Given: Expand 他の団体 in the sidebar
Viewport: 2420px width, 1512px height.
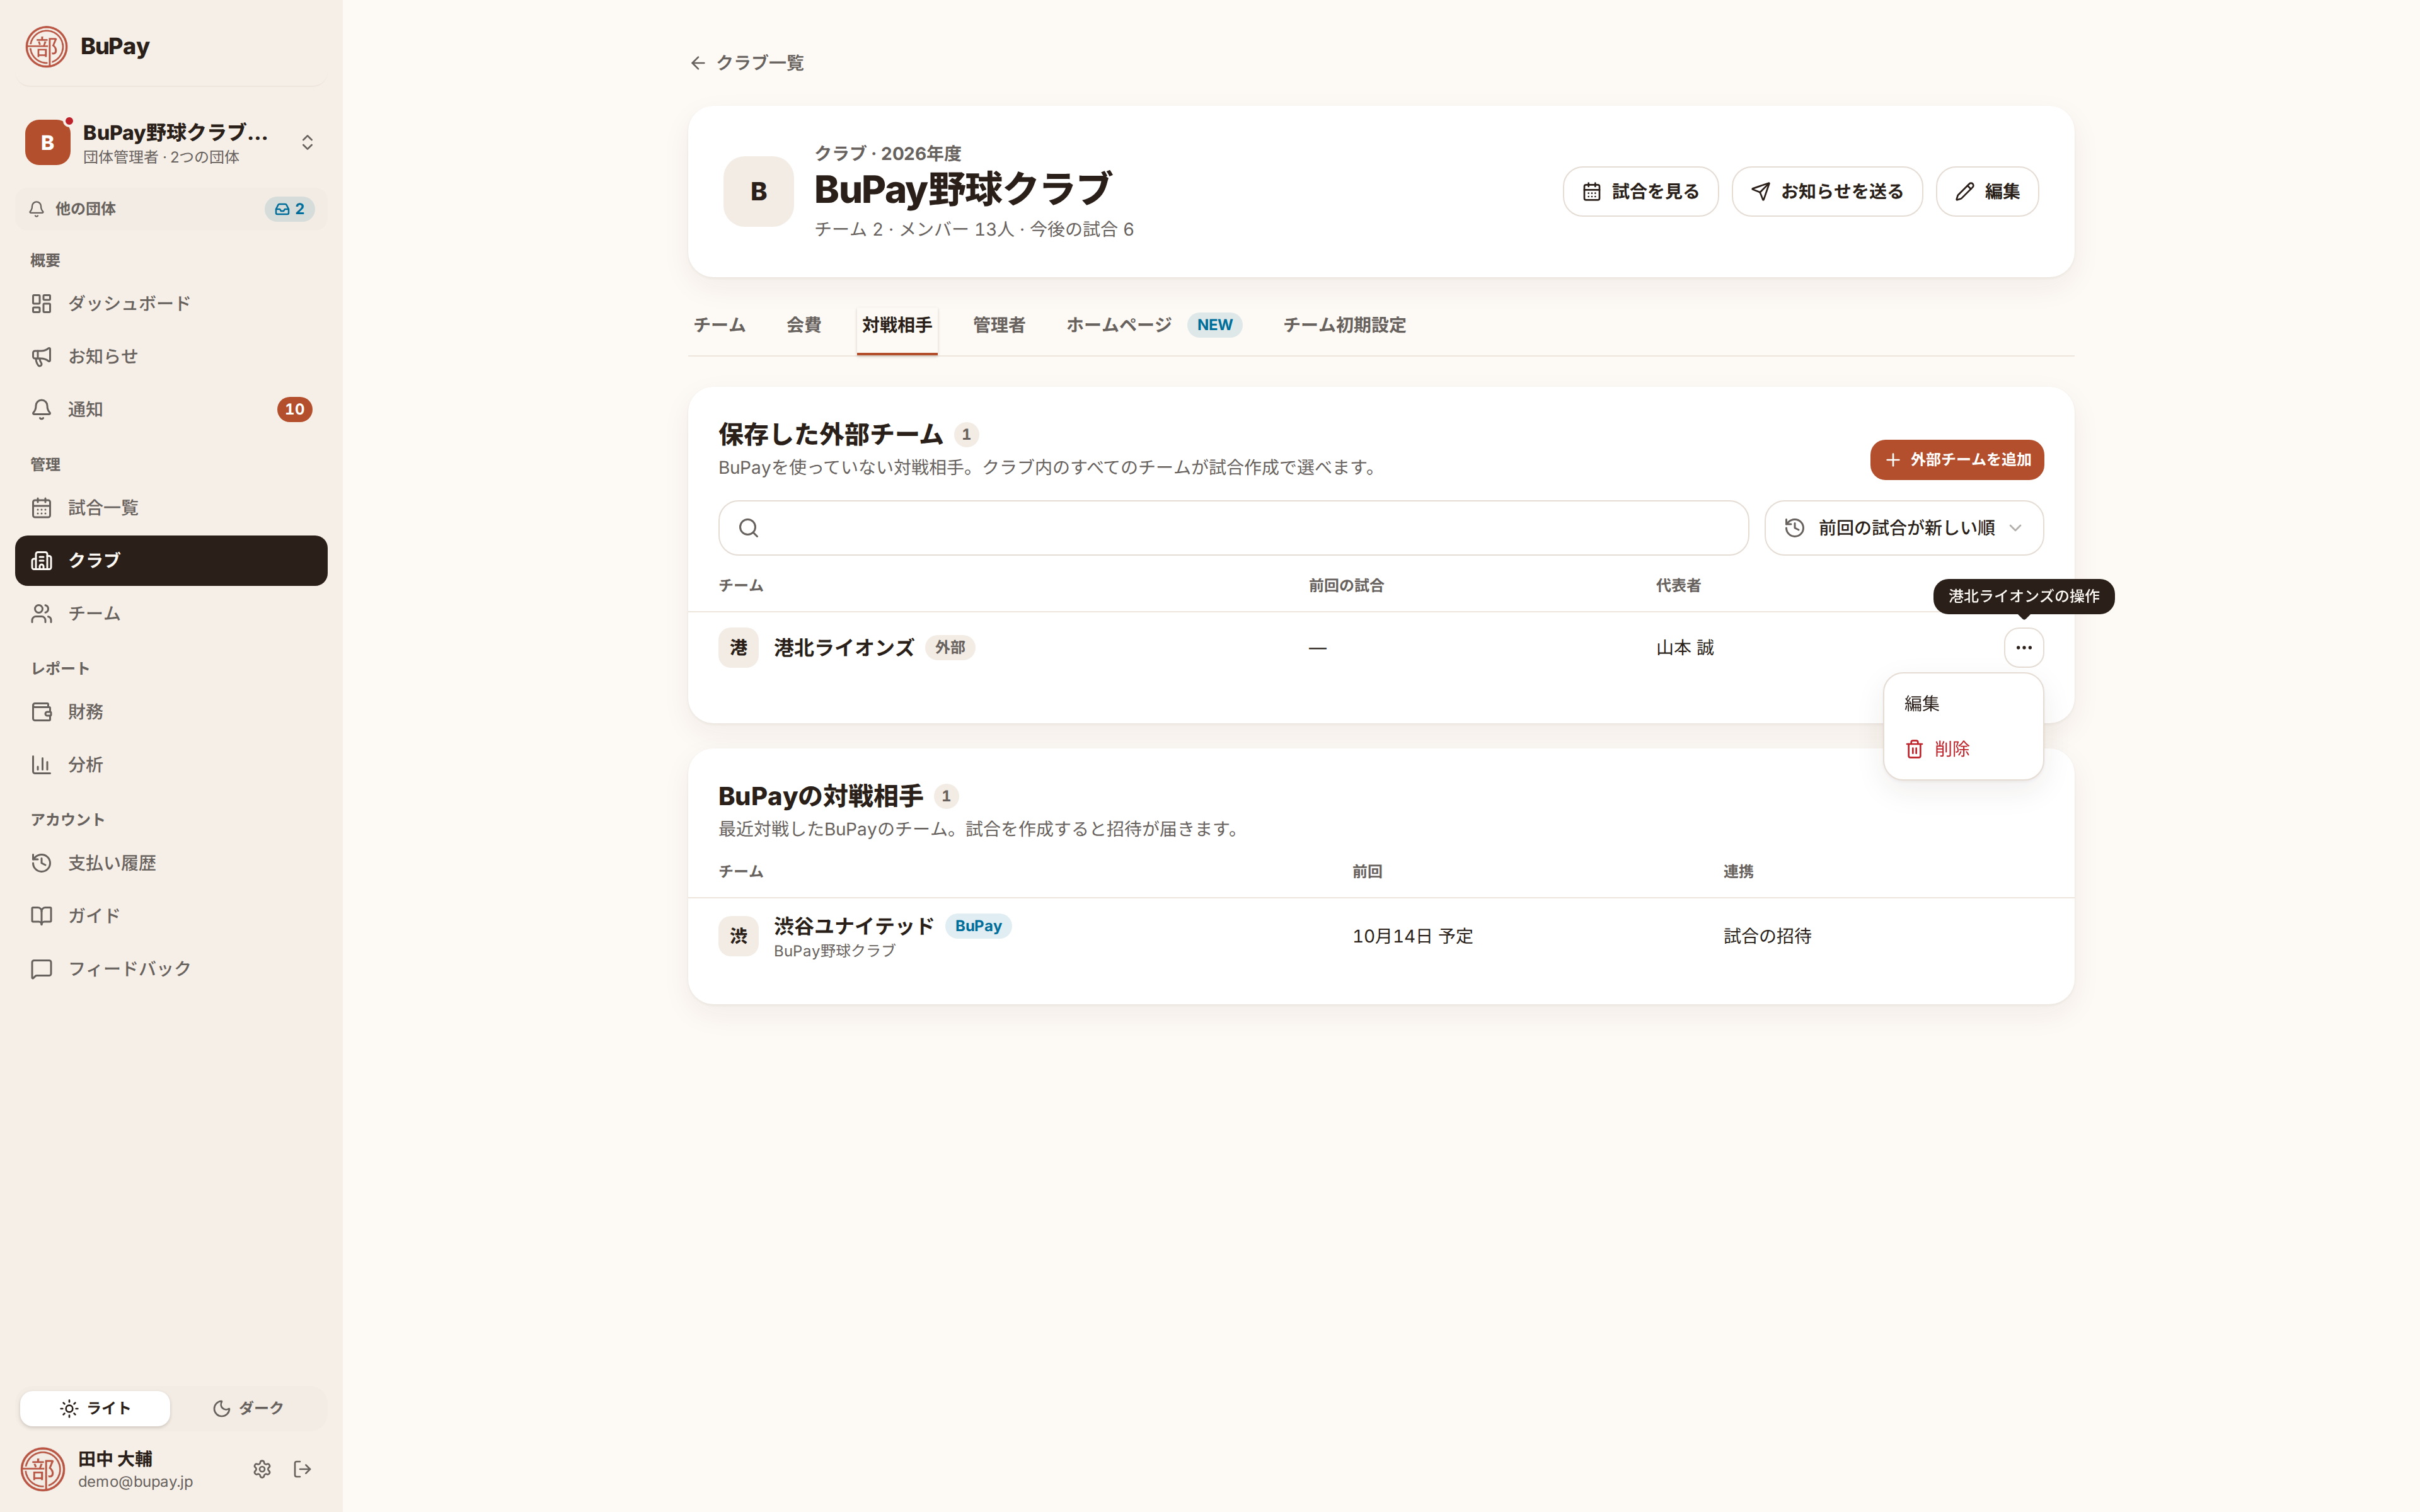Looking at the screenshot, I should 171,209.
